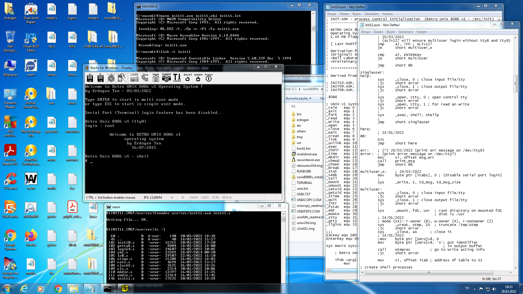523x294 pixels.
Task: Take a Bochs snapshot with the camera icon
Action: pos(166,78)
